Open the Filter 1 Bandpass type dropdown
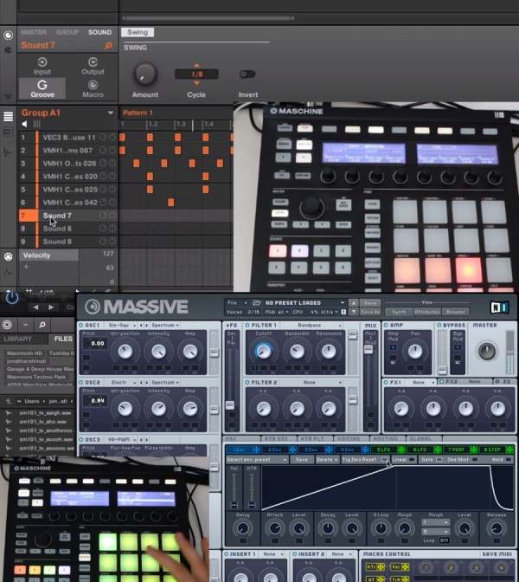 point(312,326)
